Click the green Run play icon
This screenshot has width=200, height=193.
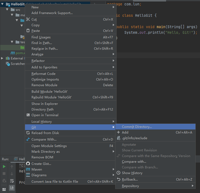click(4, 167)
